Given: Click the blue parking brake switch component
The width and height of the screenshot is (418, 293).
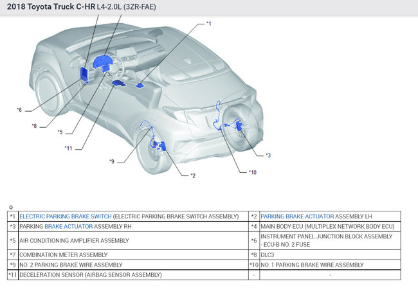Looking at the screenshot, I should tap(140, 85).
